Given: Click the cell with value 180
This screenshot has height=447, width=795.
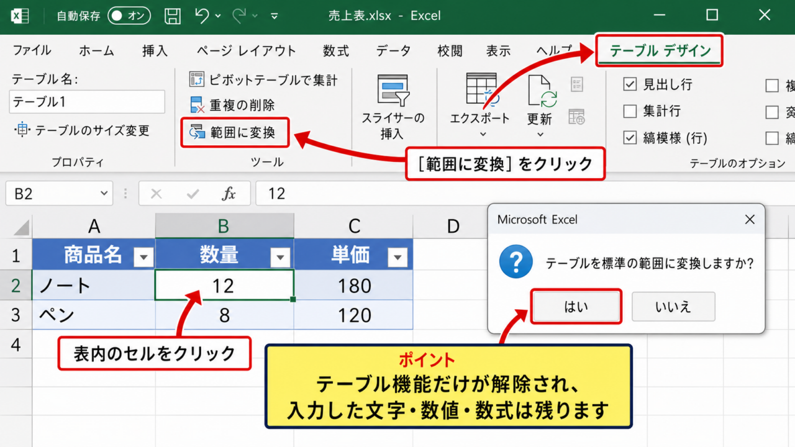Looking at the screenshot, I should (x=354, y=286).
